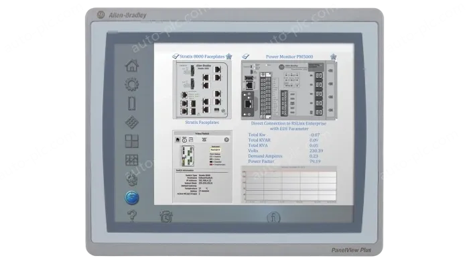The width and height of the screenshot is (469, 264).
Task: Click the Stratix 8000 Faceplates title
Action: click(202, 56)
